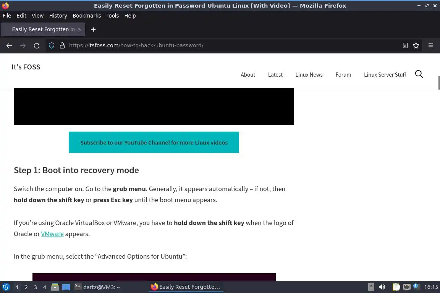Click the It's FOSS site logo
Viewport: 440px width, 293px height.
tap(26, 67)
